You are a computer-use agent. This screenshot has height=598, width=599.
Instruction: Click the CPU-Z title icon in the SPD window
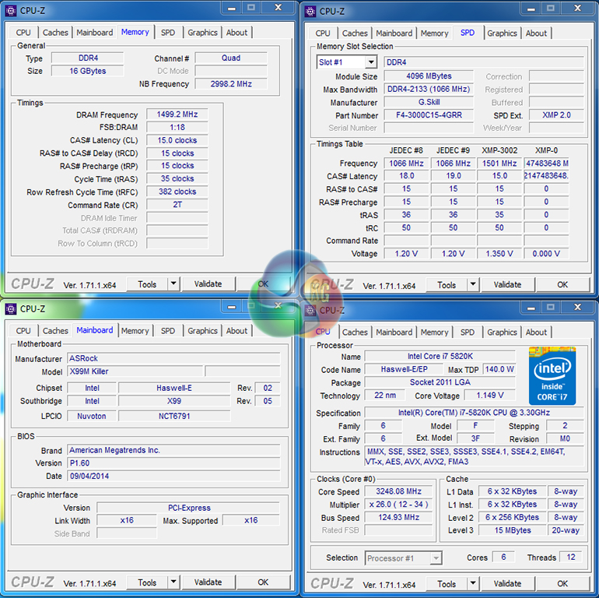click(x=310, y=11)
